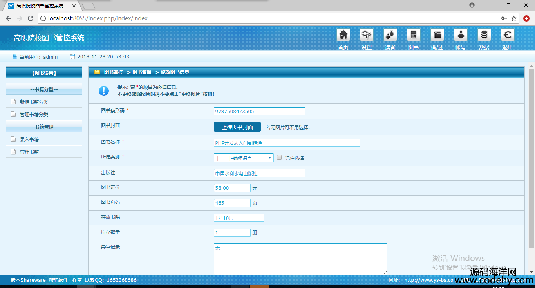The width and height of the screenshot is (535, 288).
Task: Click the 图书条形码 barcode input field
Action: [x=259, y=112]
